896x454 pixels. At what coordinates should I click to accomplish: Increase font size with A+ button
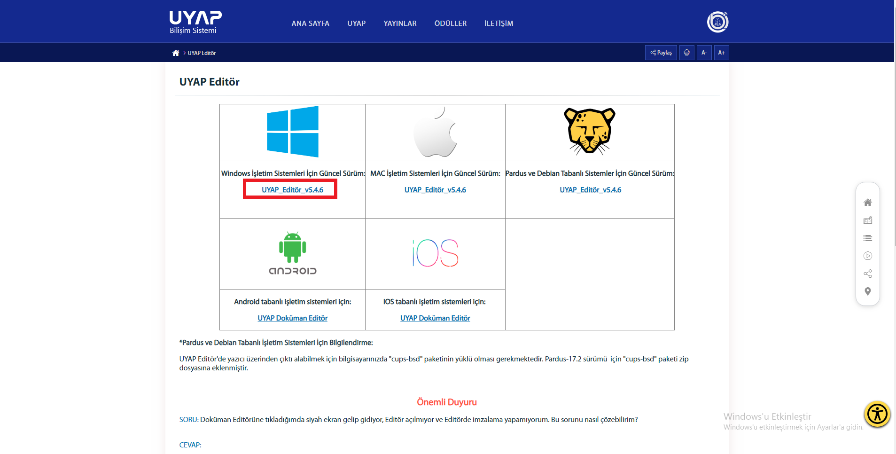[721, 53]
